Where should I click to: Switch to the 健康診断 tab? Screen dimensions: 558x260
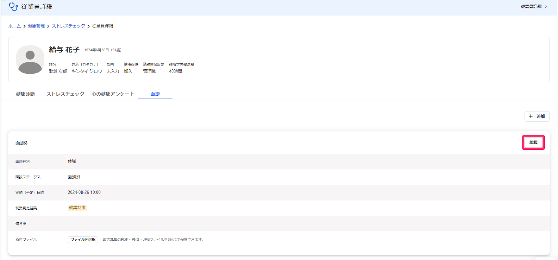pyautogui.click(x=25, y=94)
